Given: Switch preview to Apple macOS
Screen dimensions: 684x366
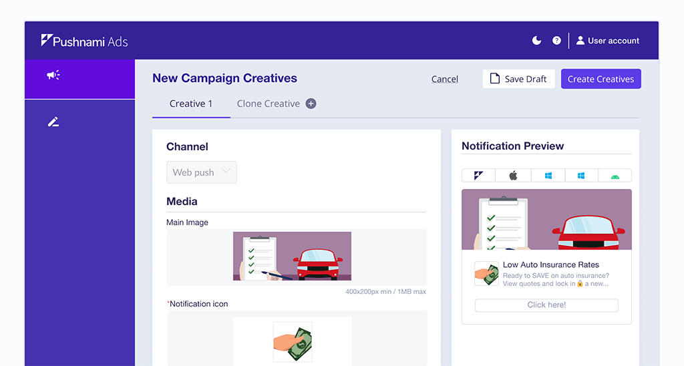Looking at the screenshot, I should (513, 176).
